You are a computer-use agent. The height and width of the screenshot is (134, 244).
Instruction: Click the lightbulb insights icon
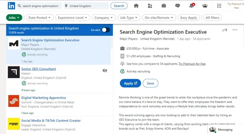click(x=123, y=64)
